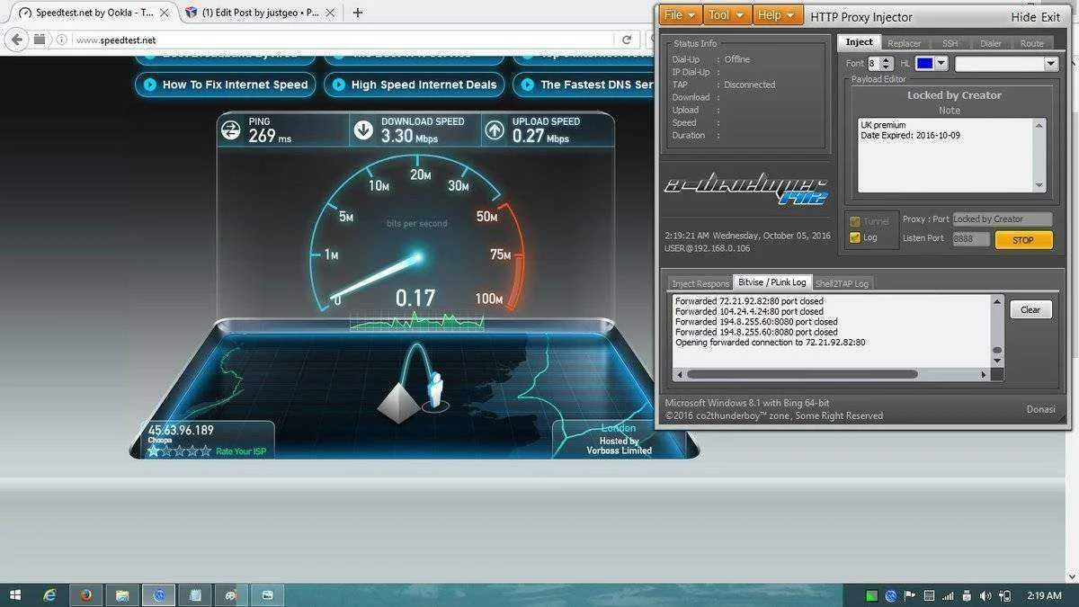Image resolution: width=1079 pixels, height=607 pixels.
Task: Click the notepad app in the taskbar
Action: point(195,595)
